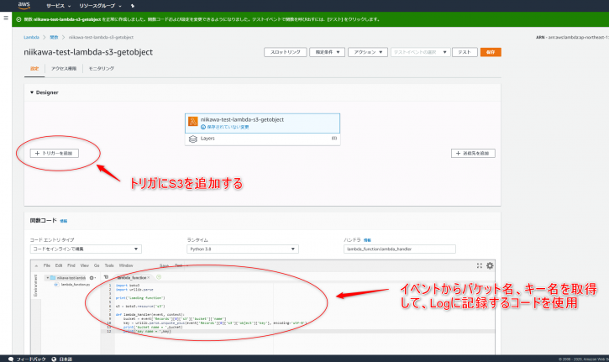
Task: Open the Environment side panel tab
Action: tap(35, 286)
